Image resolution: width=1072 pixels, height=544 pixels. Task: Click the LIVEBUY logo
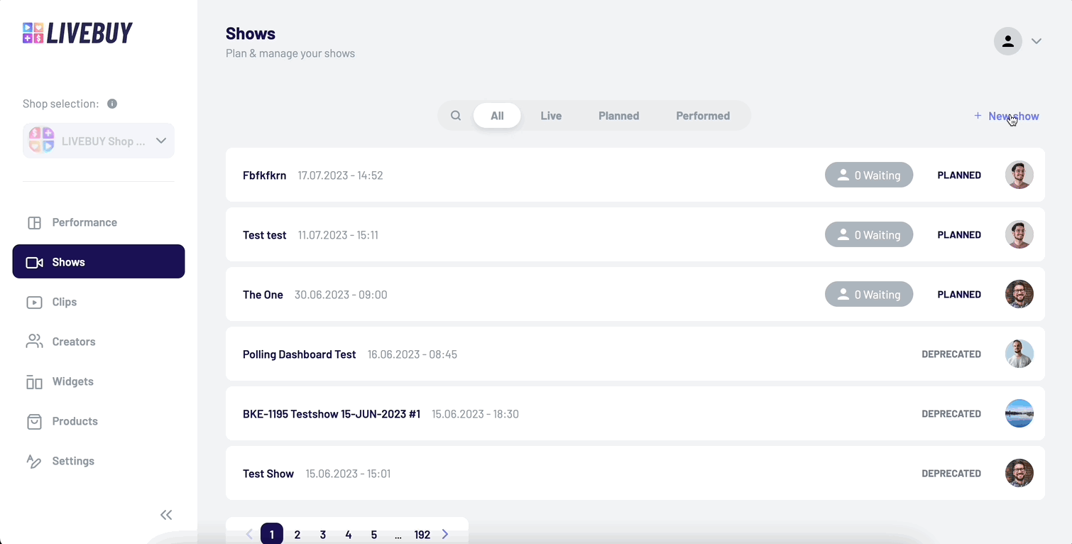pos(77,33)
